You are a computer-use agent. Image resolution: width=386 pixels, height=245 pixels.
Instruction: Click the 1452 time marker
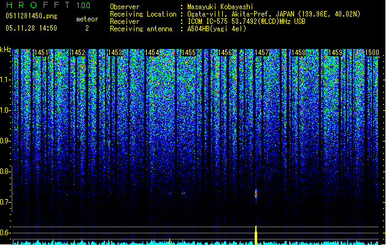(x=78, y=53)
